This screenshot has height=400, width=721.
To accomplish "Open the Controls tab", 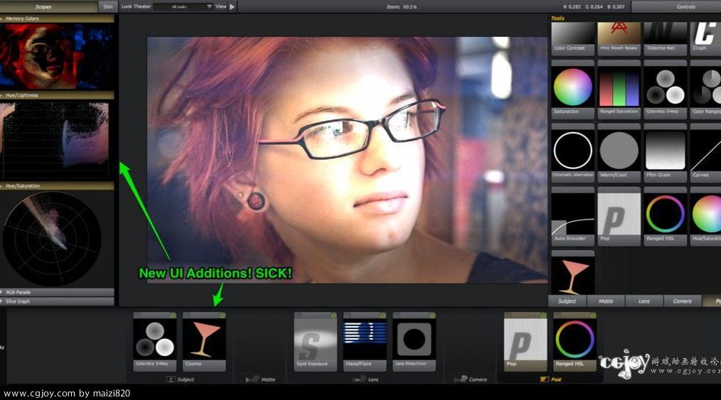I will (676, 7).
